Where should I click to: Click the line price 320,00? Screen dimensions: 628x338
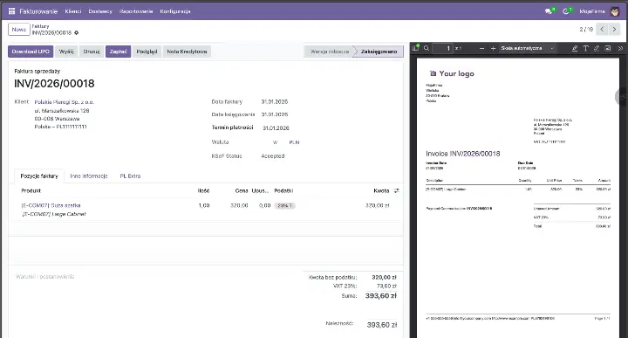click(239, 205)
